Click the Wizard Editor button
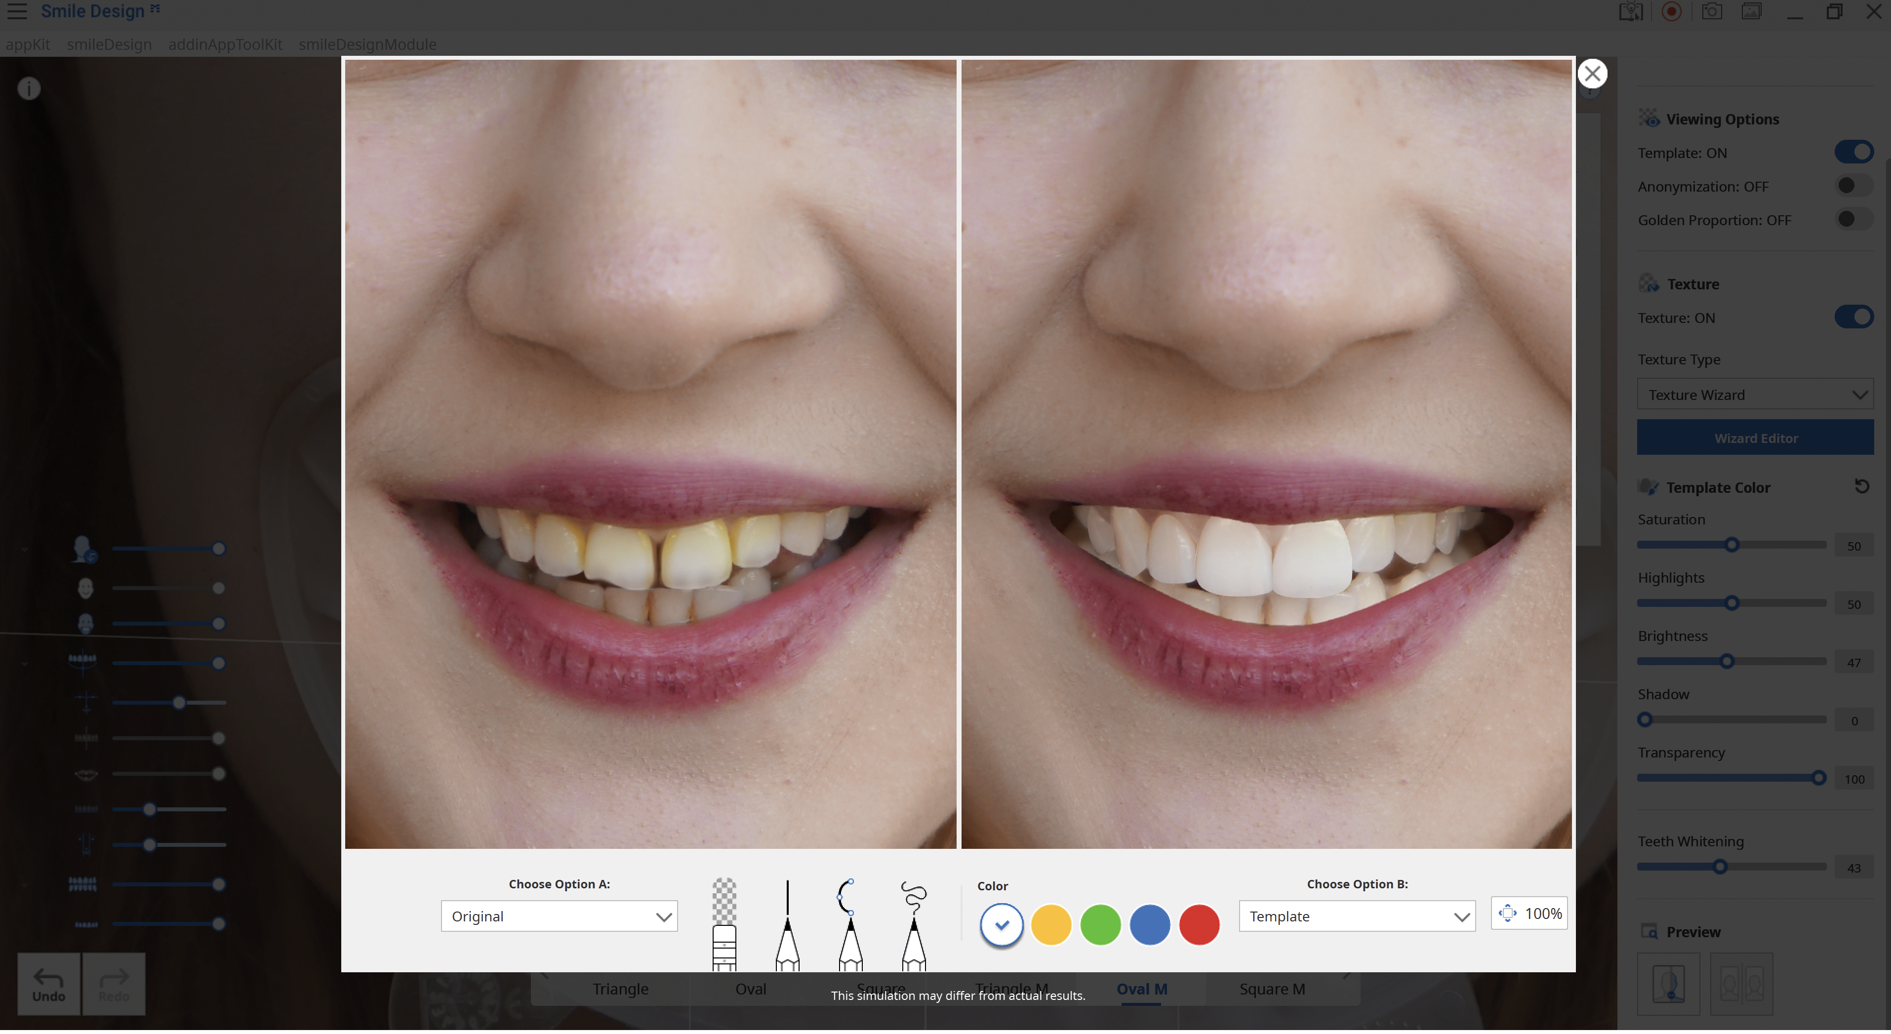 [1755, 437]
